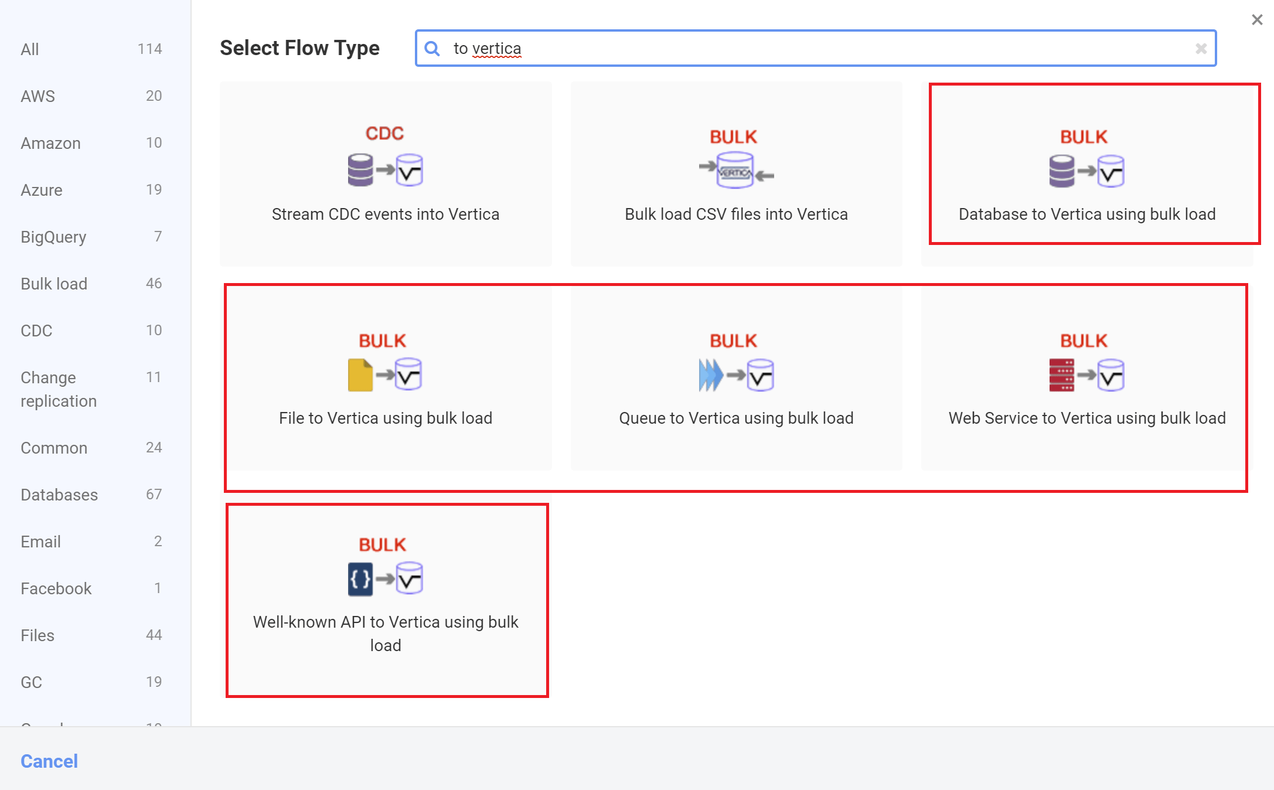1274x790 pixels.
Task: Show all 114 flow types
Action: (x=29, y=49)
